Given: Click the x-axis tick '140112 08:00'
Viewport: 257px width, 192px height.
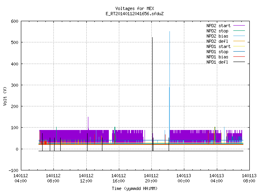Looking at the screenshot, I should [x=53, y=178].
